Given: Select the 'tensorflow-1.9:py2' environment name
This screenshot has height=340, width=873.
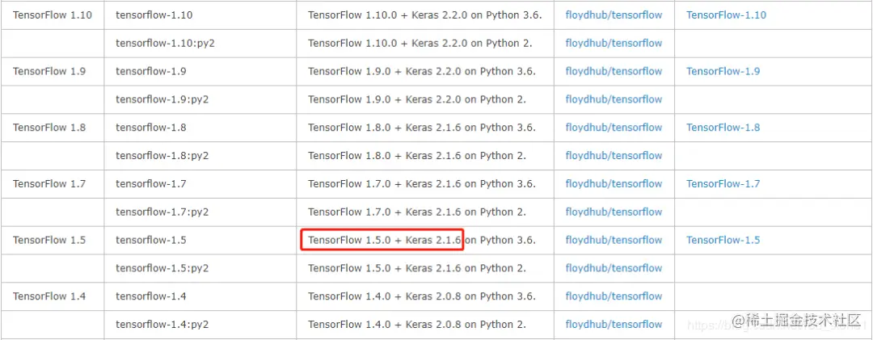Looking at the screenshot, I should click(162, 99).
